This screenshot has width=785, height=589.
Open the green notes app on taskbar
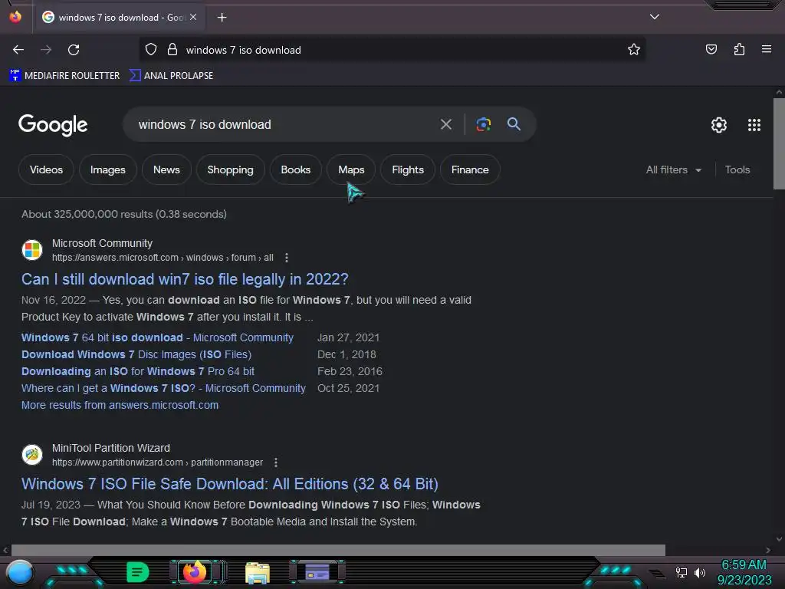[x=137, y=572]
